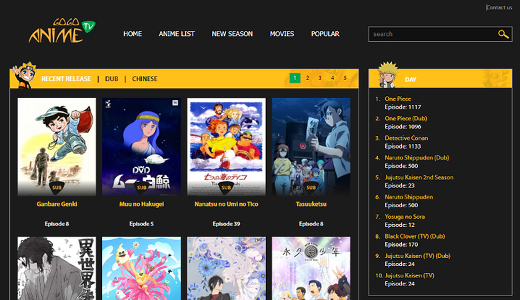Open the Tasuuketsu poster thumbnail

pyautogui.click(x=311, y=147)
